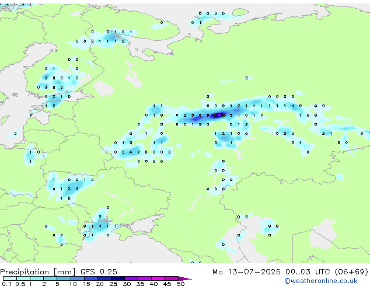Click the legend value label 25
This screenshot has width=370, height=286.
113,284
